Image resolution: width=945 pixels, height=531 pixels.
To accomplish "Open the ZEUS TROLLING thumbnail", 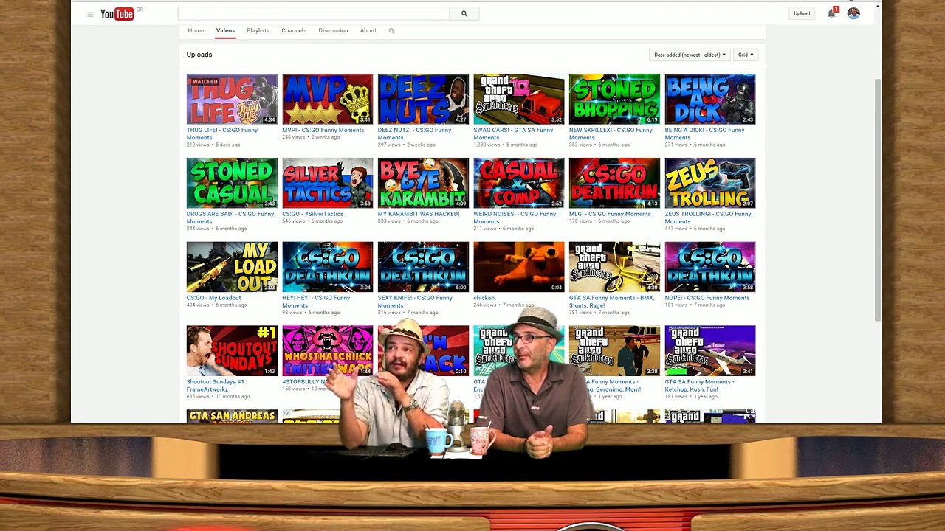I will [x=710, y=183].
